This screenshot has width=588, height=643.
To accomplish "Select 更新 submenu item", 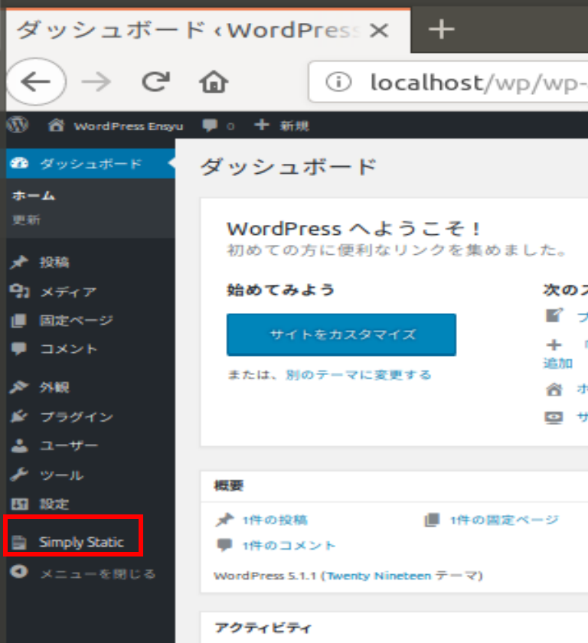I will click(x=26, y=220).
